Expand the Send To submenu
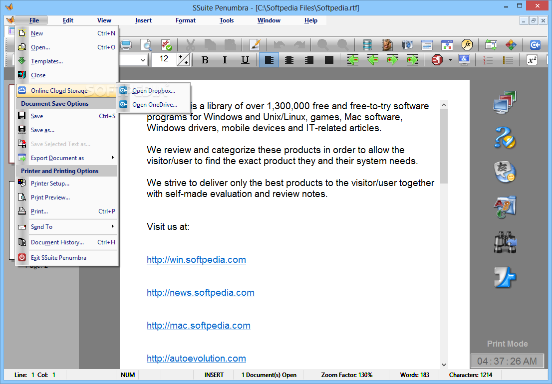 click(67, 227)
